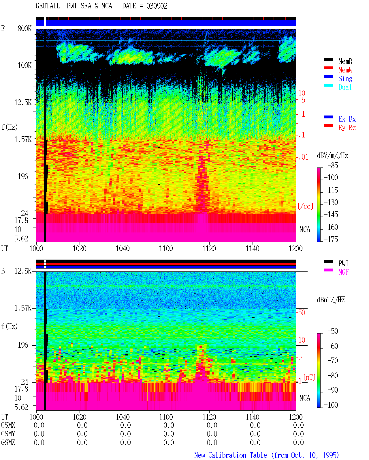Click the red Ey Bz legend swatch

pos(329,126)
